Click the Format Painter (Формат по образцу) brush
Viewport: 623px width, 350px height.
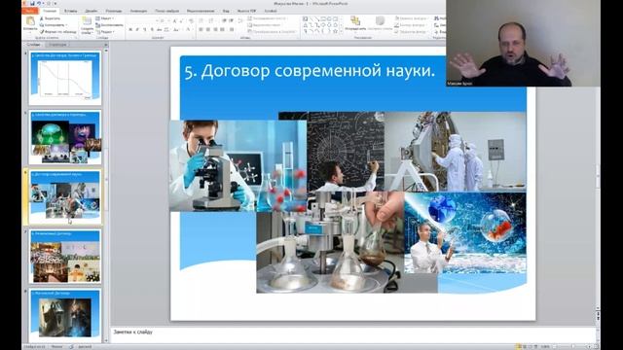point(58,32)
